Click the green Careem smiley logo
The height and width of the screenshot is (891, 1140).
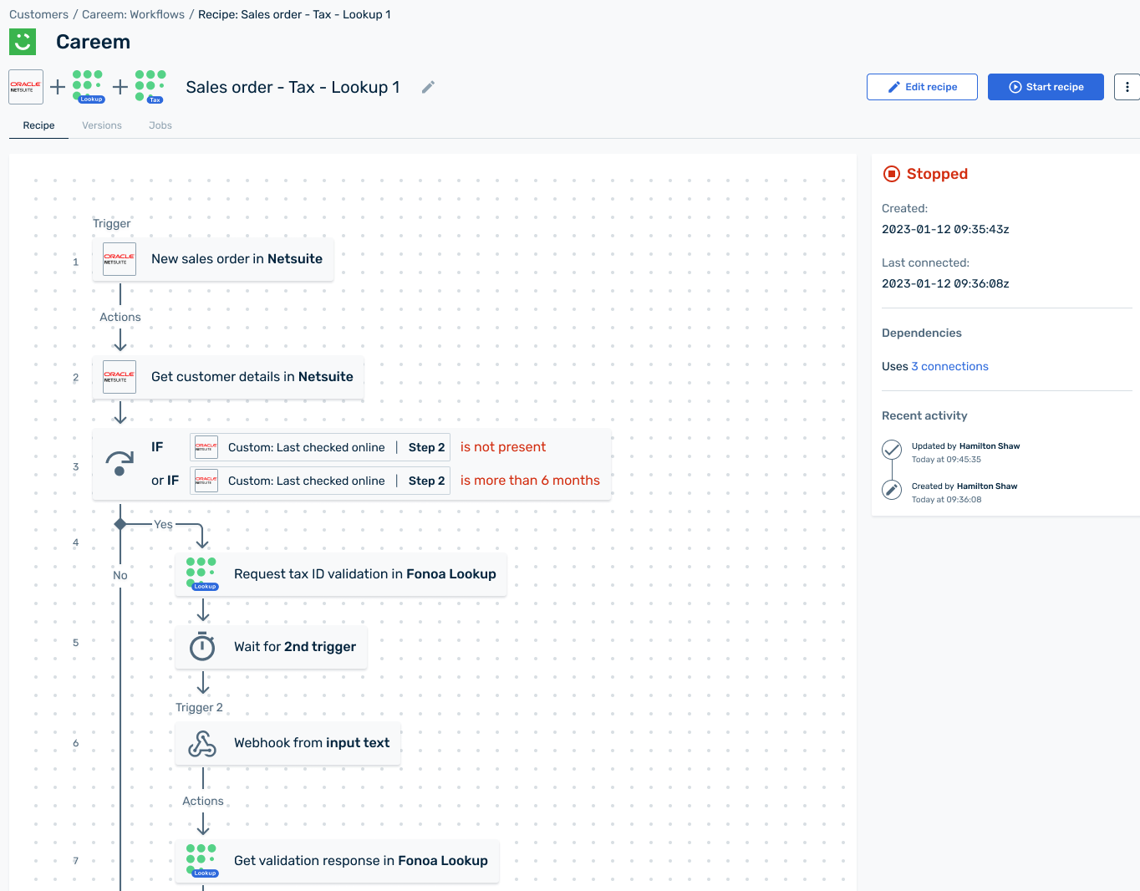pos(23,42)
